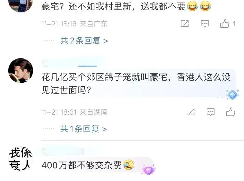This screenshot has width=244, height=181.
Task: Open reply bubble on the Hunan comment
Action: coord(211,112)
